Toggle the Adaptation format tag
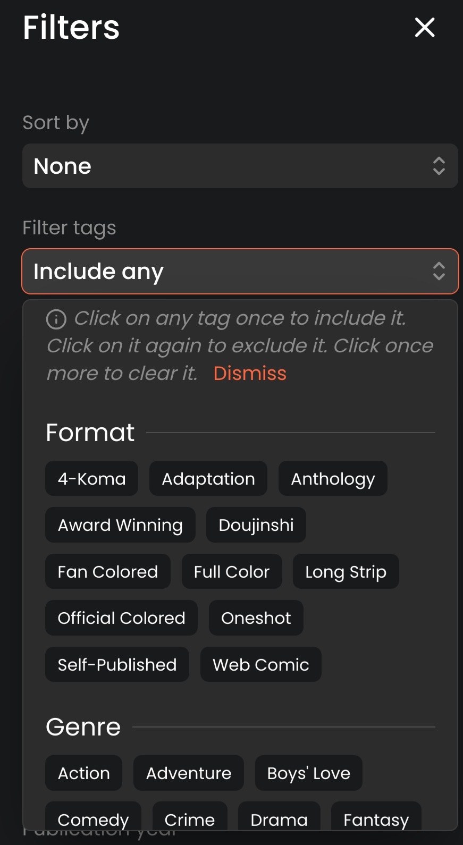 point(208,479)
